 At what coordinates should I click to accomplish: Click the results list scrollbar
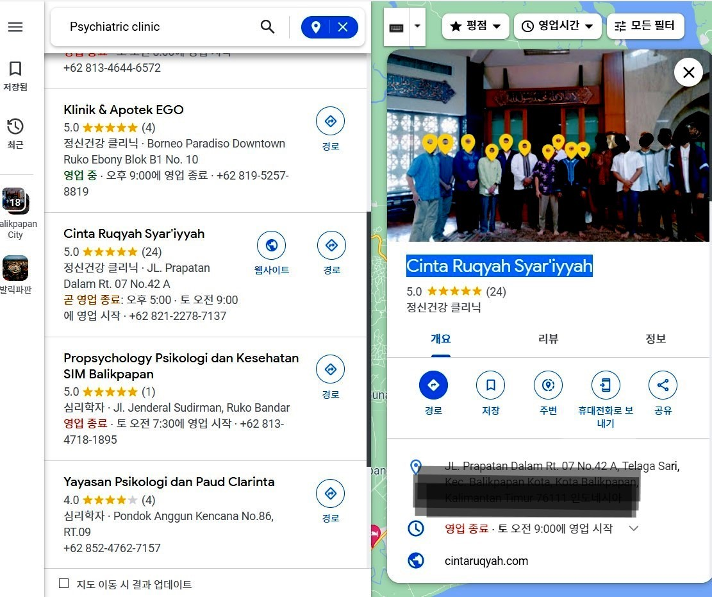[x=368, y=339]
